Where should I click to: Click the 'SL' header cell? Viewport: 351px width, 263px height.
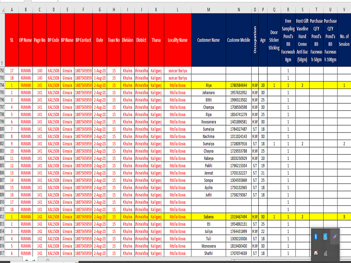click(x=12, y=40)
